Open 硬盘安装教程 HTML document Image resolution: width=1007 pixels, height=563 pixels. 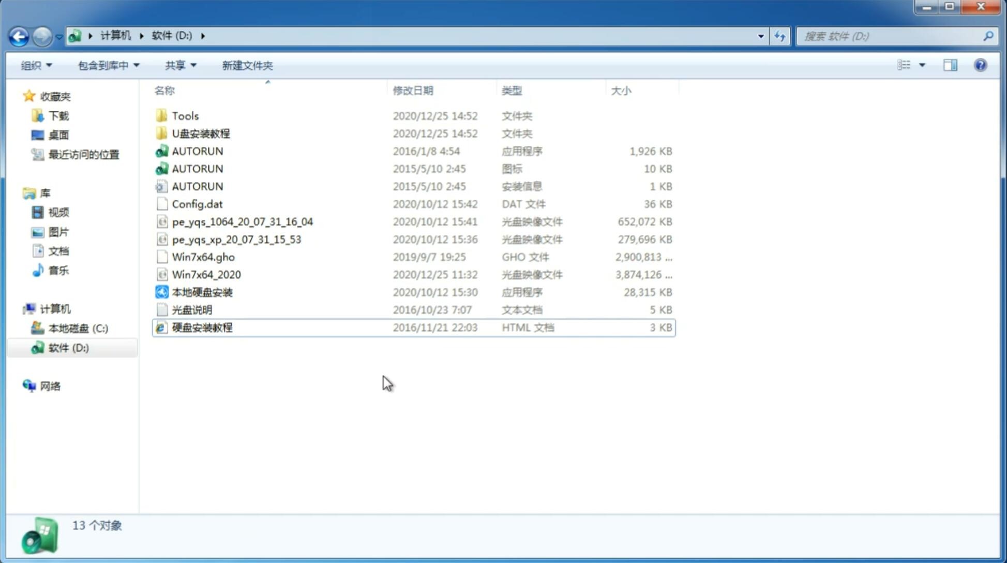202,327
